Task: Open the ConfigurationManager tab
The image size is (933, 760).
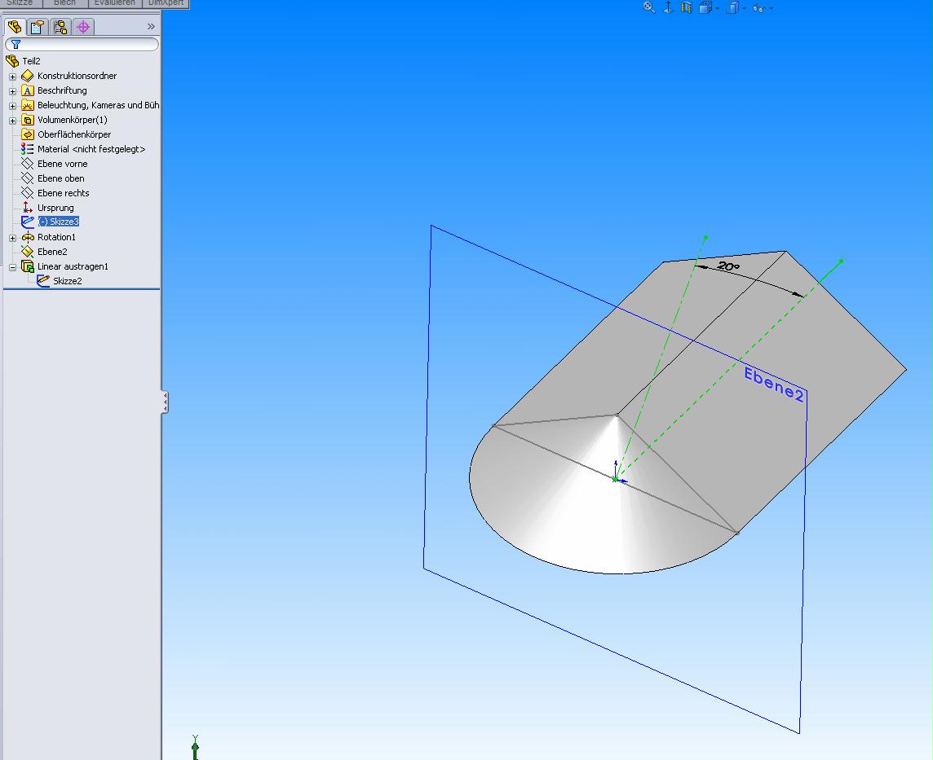Action: [x=60, y=27]
